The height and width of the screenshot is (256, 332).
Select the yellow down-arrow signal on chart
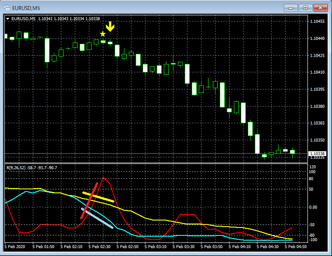pos(110,26)
